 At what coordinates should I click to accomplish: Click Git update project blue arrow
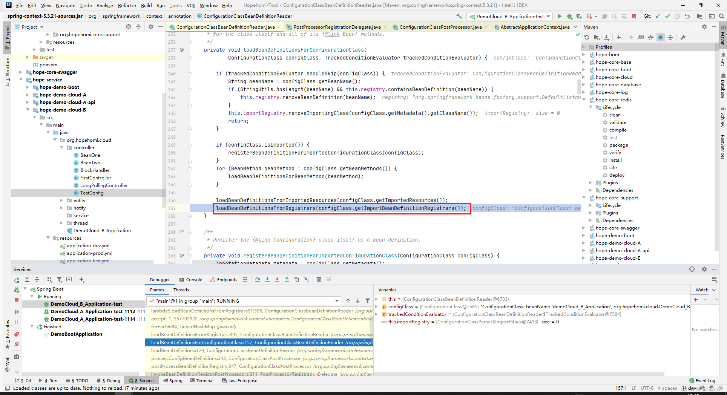point(658,16)
